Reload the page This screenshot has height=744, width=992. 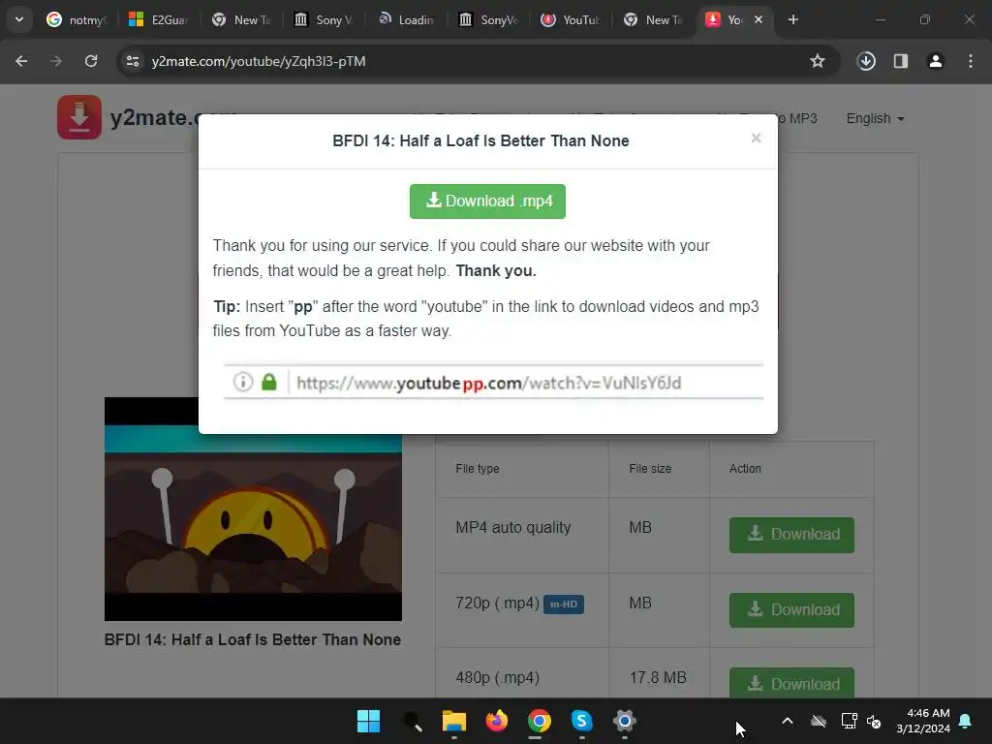coord(91,61)
